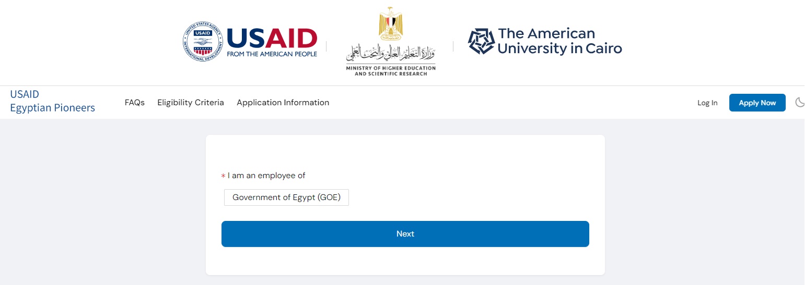The width and height of the screenshot is (805, 285).
Task: Go to Eligibility Criteria page
Action: point(191,103)
